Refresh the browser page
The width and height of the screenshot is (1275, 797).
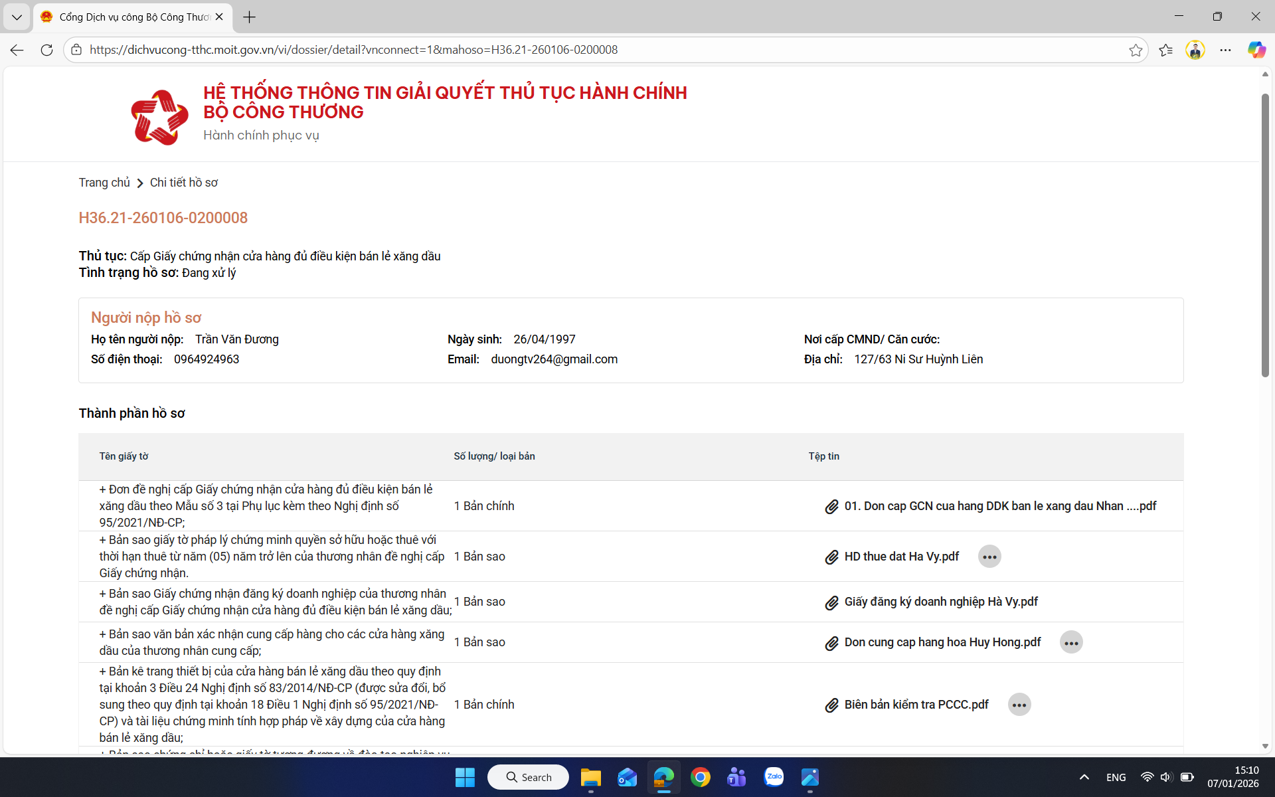pyautogui.click(x=46, y=50)
